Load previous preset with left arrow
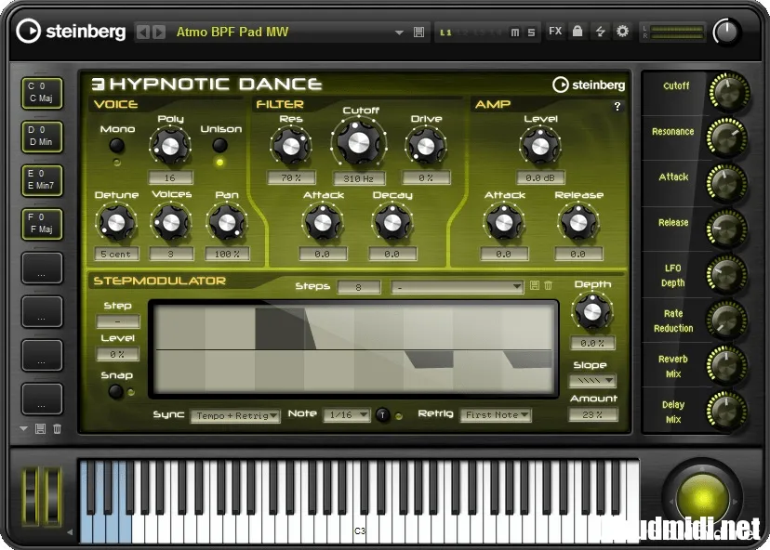 click(x=142, y=32)
